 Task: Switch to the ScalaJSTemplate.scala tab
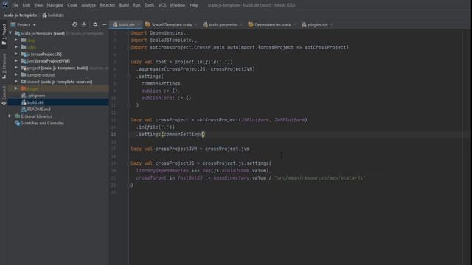(x=171, y=25)
